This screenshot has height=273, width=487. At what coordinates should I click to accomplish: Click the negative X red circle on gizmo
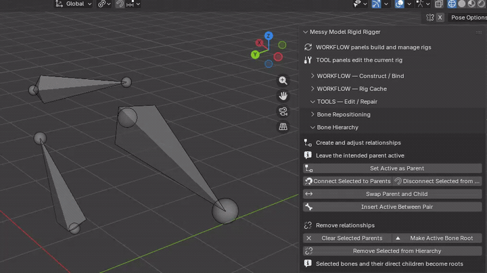pos(278,57)
